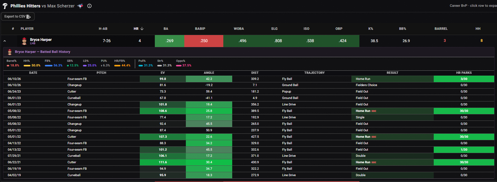The image size is (497, 182).
Task: Click the Pull% 31.3% stat indicator
Action: (146, 63)
